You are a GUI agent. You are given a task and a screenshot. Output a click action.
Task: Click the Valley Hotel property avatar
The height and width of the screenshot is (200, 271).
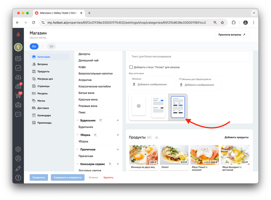point(18,47)
